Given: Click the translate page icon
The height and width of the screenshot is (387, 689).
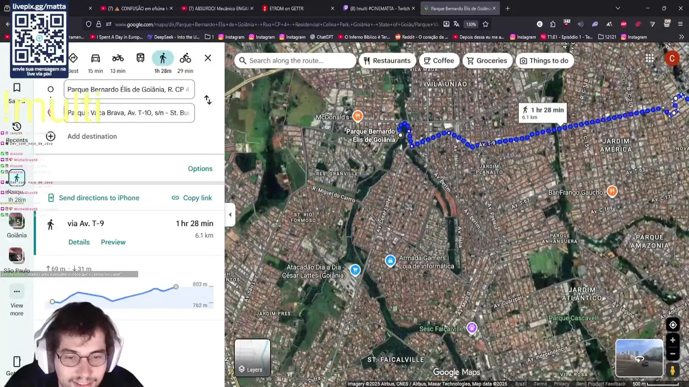Looking at the screenshot, I should point(456,24).
